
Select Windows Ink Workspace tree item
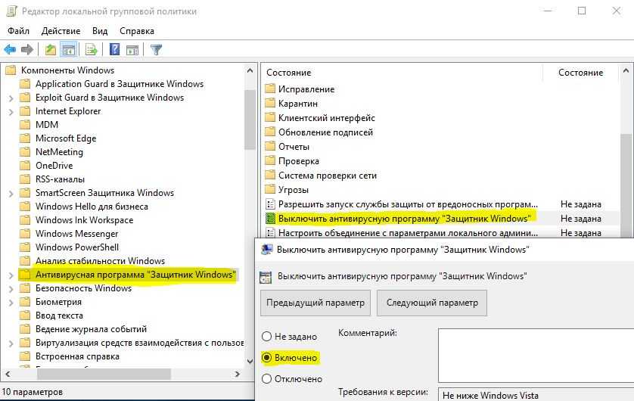[84, 220]
